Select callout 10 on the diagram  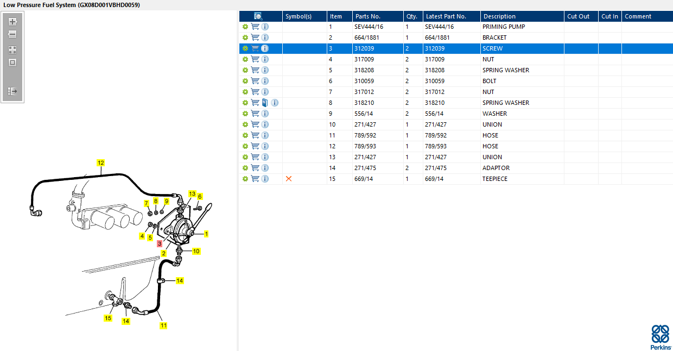[x=196, y=251]
